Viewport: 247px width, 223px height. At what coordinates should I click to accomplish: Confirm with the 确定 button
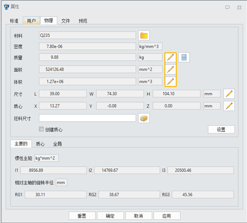click(x=110, y=216)
